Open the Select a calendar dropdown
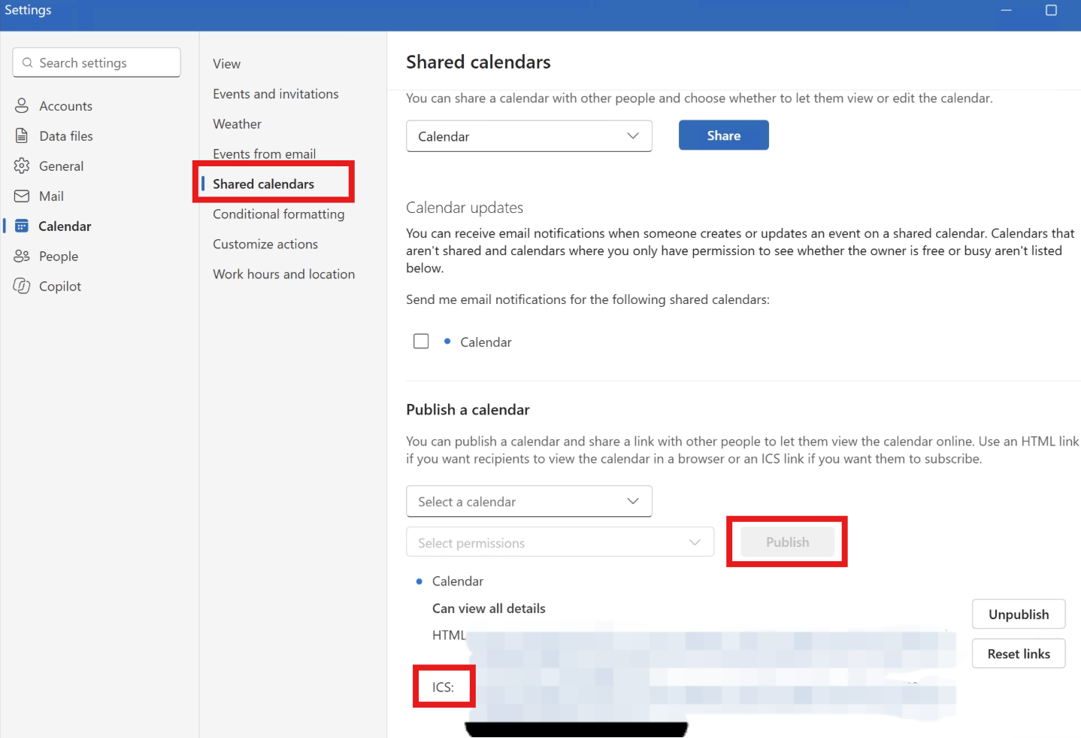The image size is (1081, 738). tap(529, 502)
